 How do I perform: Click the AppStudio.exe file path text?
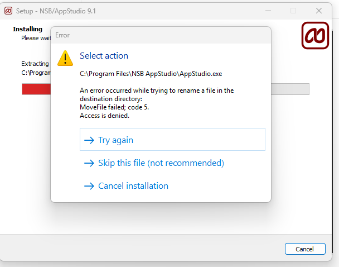[151, 74]
